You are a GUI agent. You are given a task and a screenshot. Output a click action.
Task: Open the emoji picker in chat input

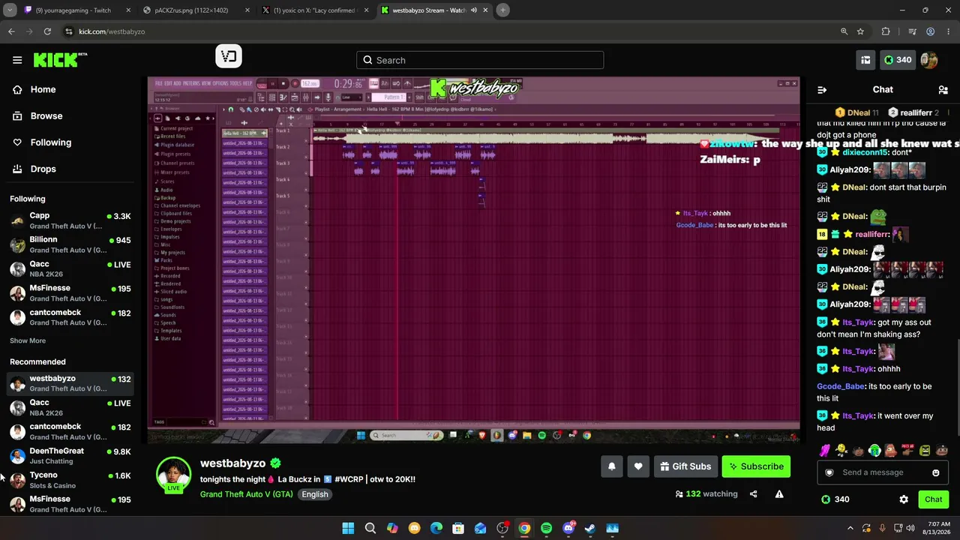pos(936,472)
